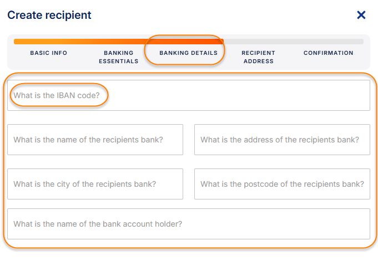Click the account holder name placeholder text

point(98,224)
